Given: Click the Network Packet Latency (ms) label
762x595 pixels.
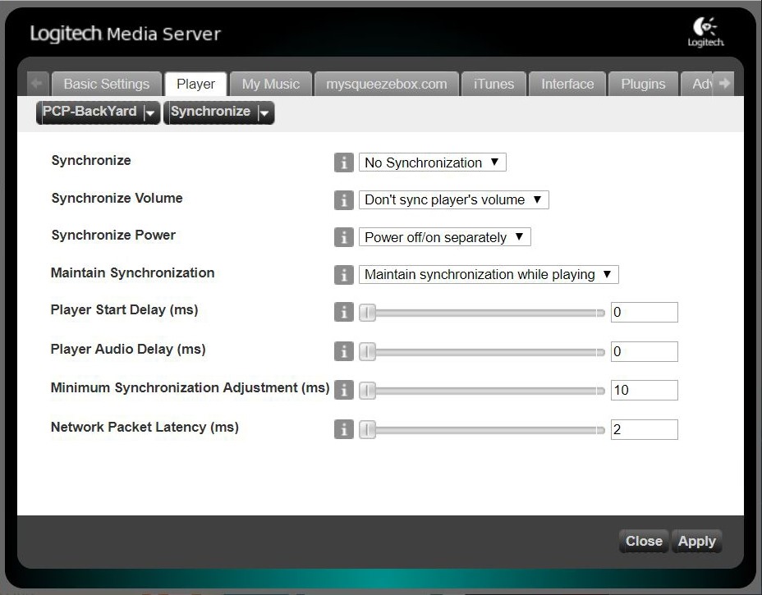Looking at the screenshot, I should pyautogui.click(x=145, y=427).
